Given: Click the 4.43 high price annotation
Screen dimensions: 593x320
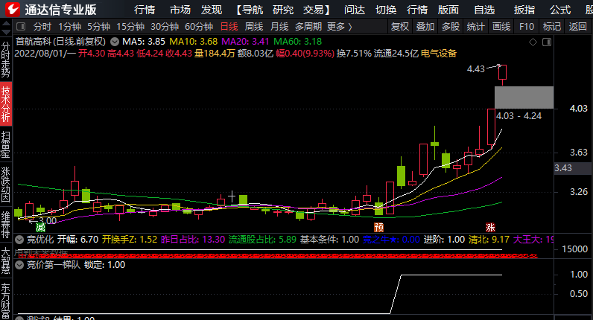Looking at the screenshot, I should pyautogui.click(x=476, y=69).
